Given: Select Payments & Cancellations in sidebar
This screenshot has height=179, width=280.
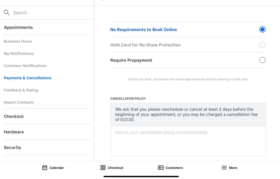Looking at the screenshot, I should (27, 78).
